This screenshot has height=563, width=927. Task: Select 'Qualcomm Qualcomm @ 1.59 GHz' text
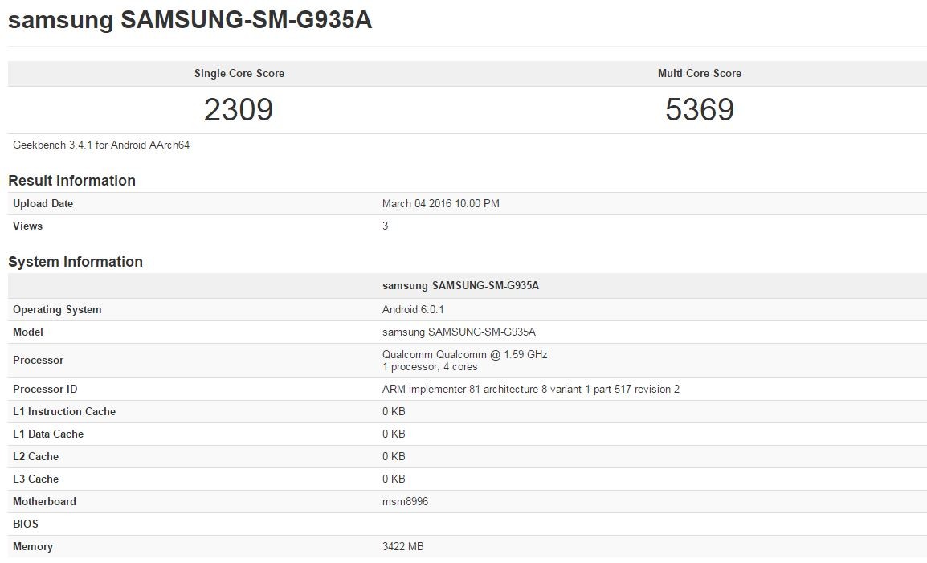pyautogui.click(x=464, y=354)
